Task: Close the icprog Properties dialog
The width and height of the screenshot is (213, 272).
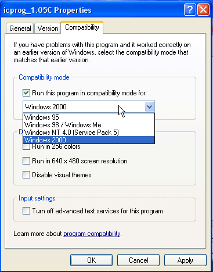Action: 203,9
